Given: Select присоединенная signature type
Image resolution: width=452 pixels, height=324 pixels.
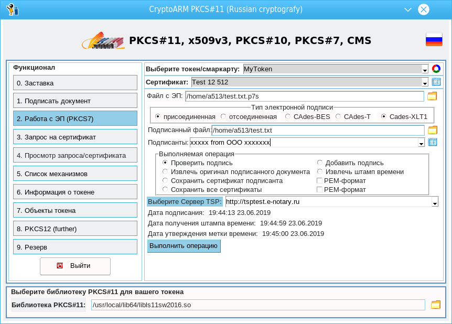Looking at the screenshot, I should coord(157,116).
